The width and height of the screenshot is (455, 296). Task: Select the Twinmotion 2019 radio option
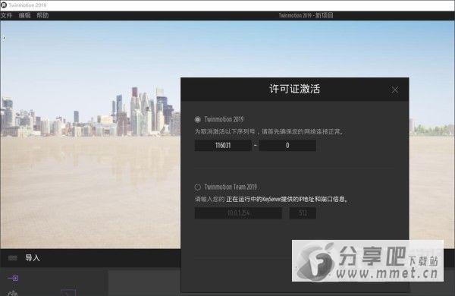(x=198, y=119)
